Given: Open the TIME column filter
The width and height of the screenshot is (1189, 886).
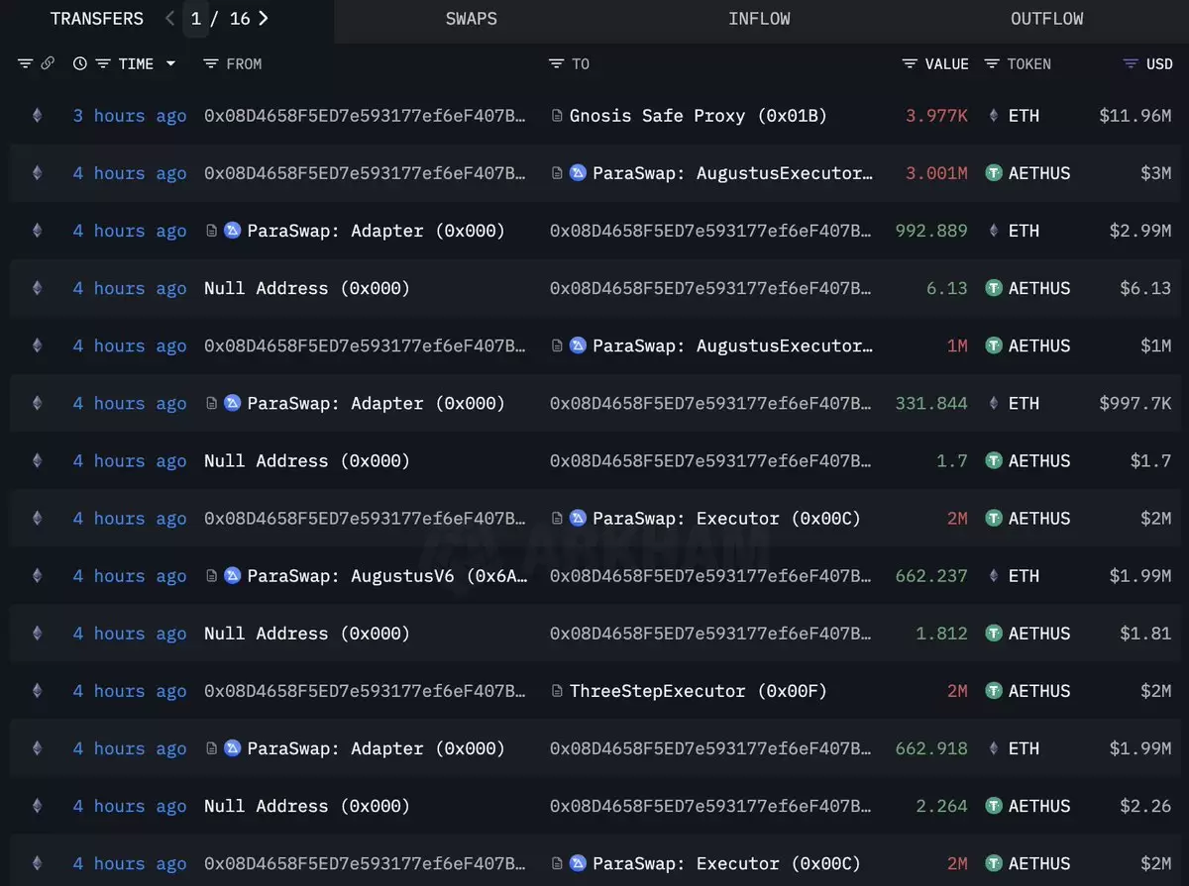Looking at the screenshot, I should pyautogui.click(x=103, y=63).
